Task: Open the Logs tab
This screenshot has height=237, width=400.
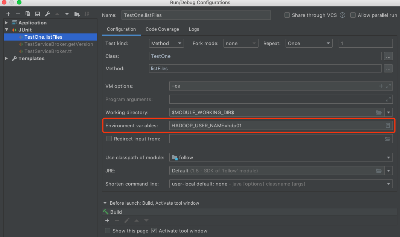Action: (x=194, y=29)
